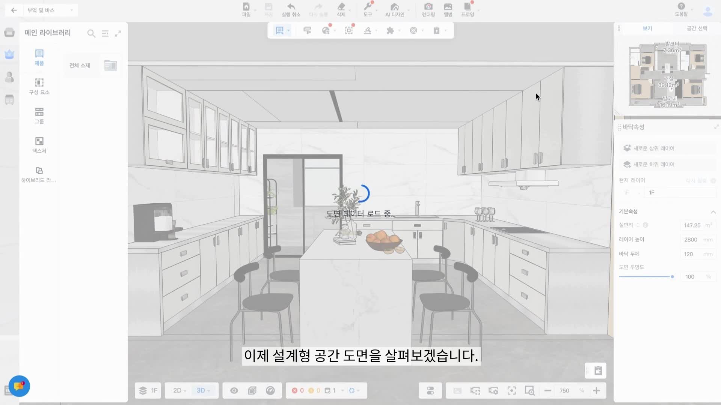
Task: Switch to the 공간 선택 tab
Action: coord(697,28)
